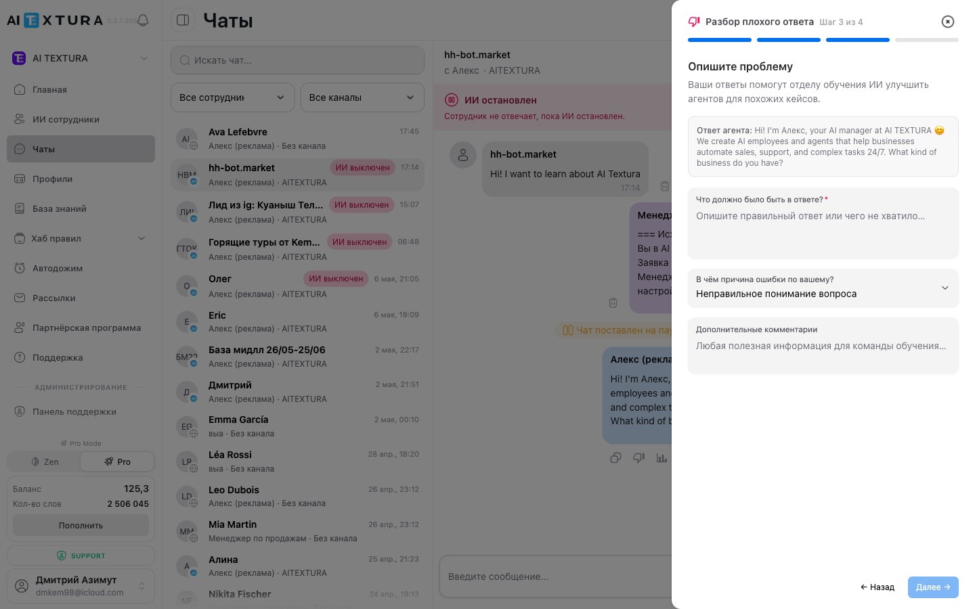The image size is (975, 609).
Task: Click the Автодожим clock icon
Action: (x=20, y=268)
